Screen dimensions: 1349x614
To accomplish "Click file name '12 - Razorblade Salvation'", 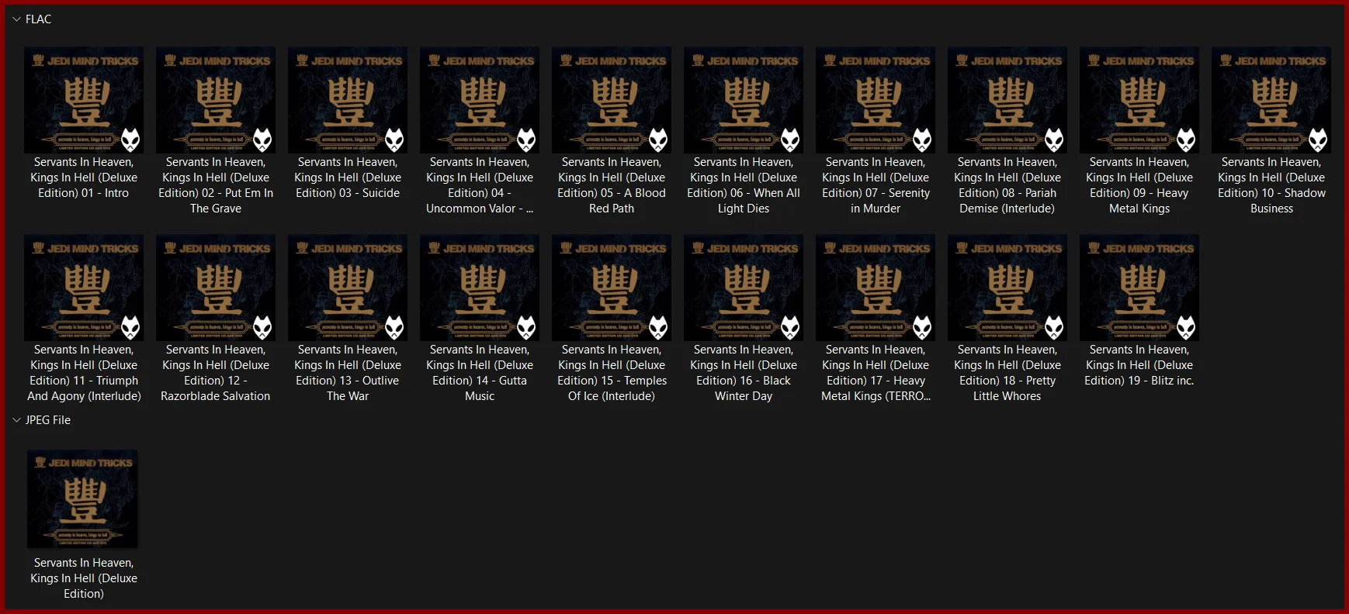I will (x=216, y=373).
